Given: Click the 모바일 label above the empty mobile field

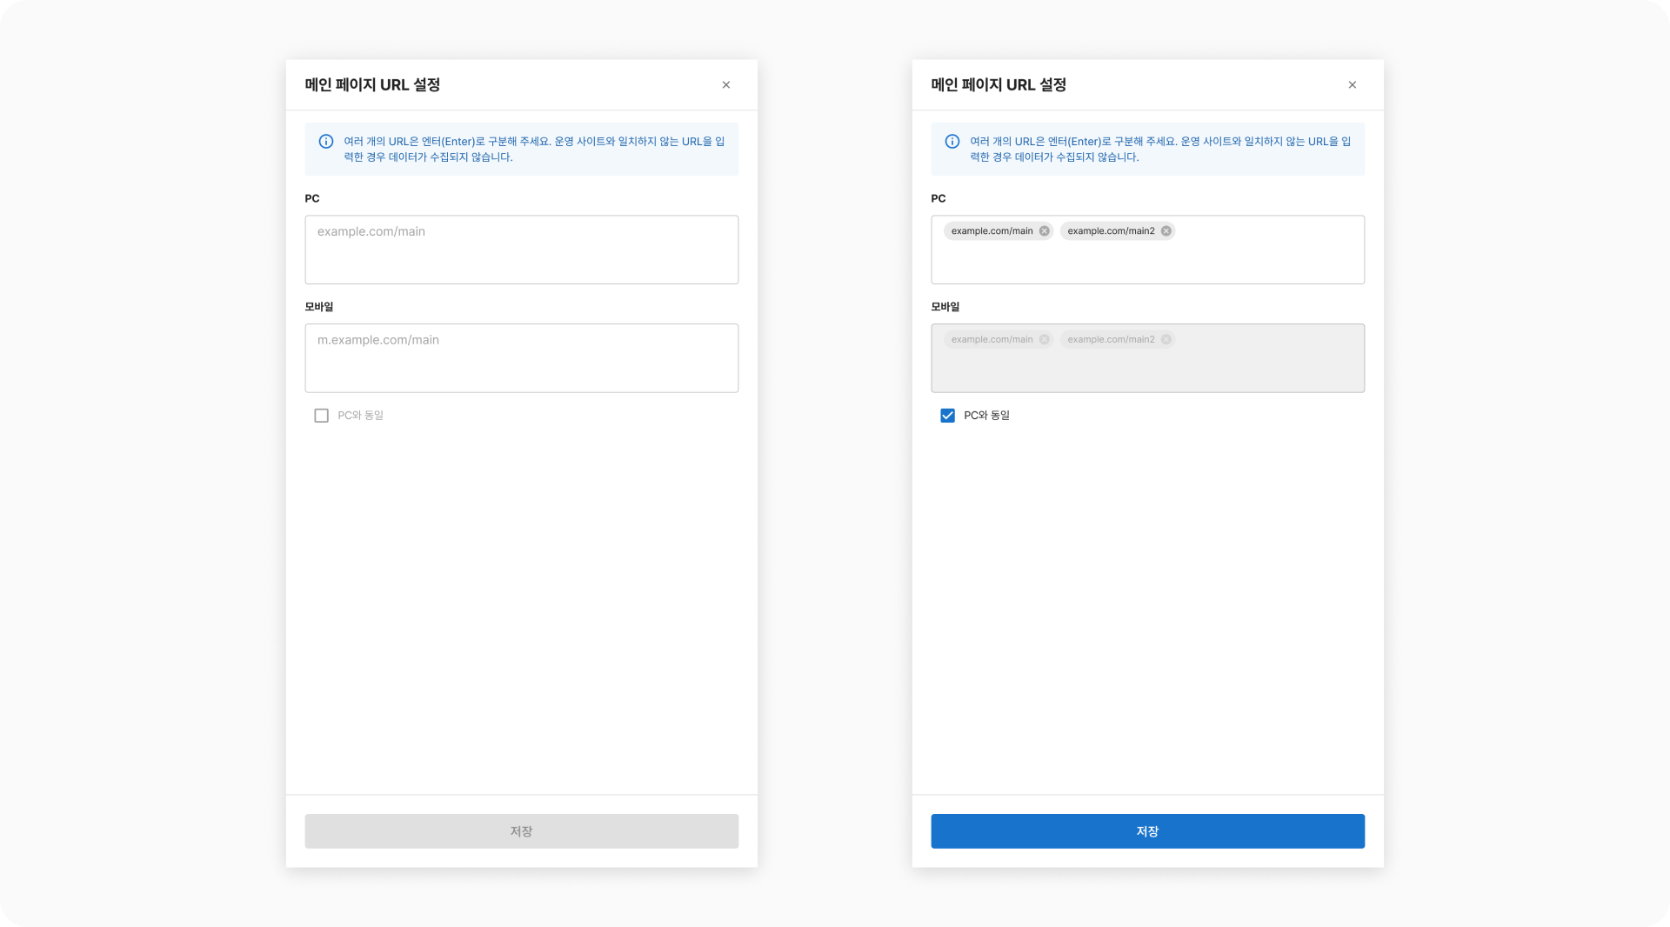Looking at the screenshot, I should (x=319, y=307).
